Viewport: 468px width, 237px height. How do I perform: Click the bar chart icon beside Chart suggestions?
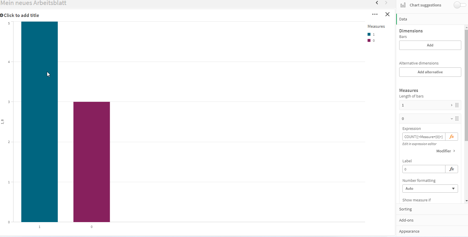[x=403, y=5]
